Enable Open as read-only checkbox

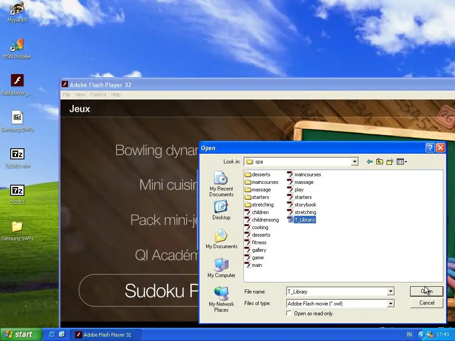coord(289,313)
